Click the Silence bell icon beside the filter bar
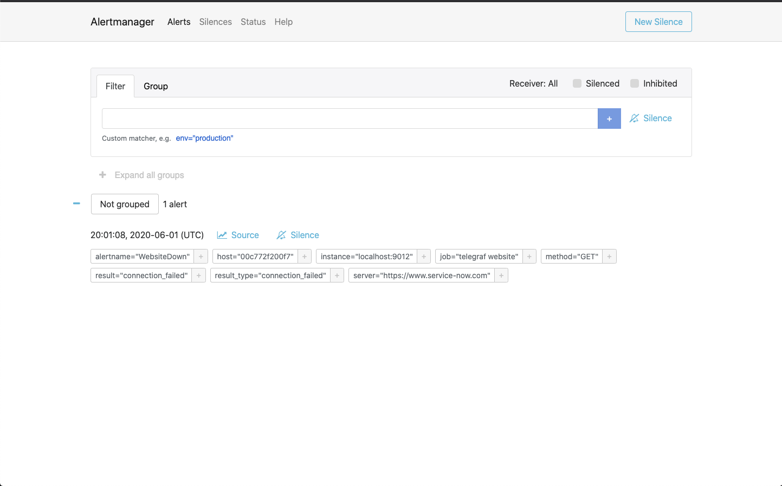Viewport: 782px width, 486px height. [x=634, y=118]
